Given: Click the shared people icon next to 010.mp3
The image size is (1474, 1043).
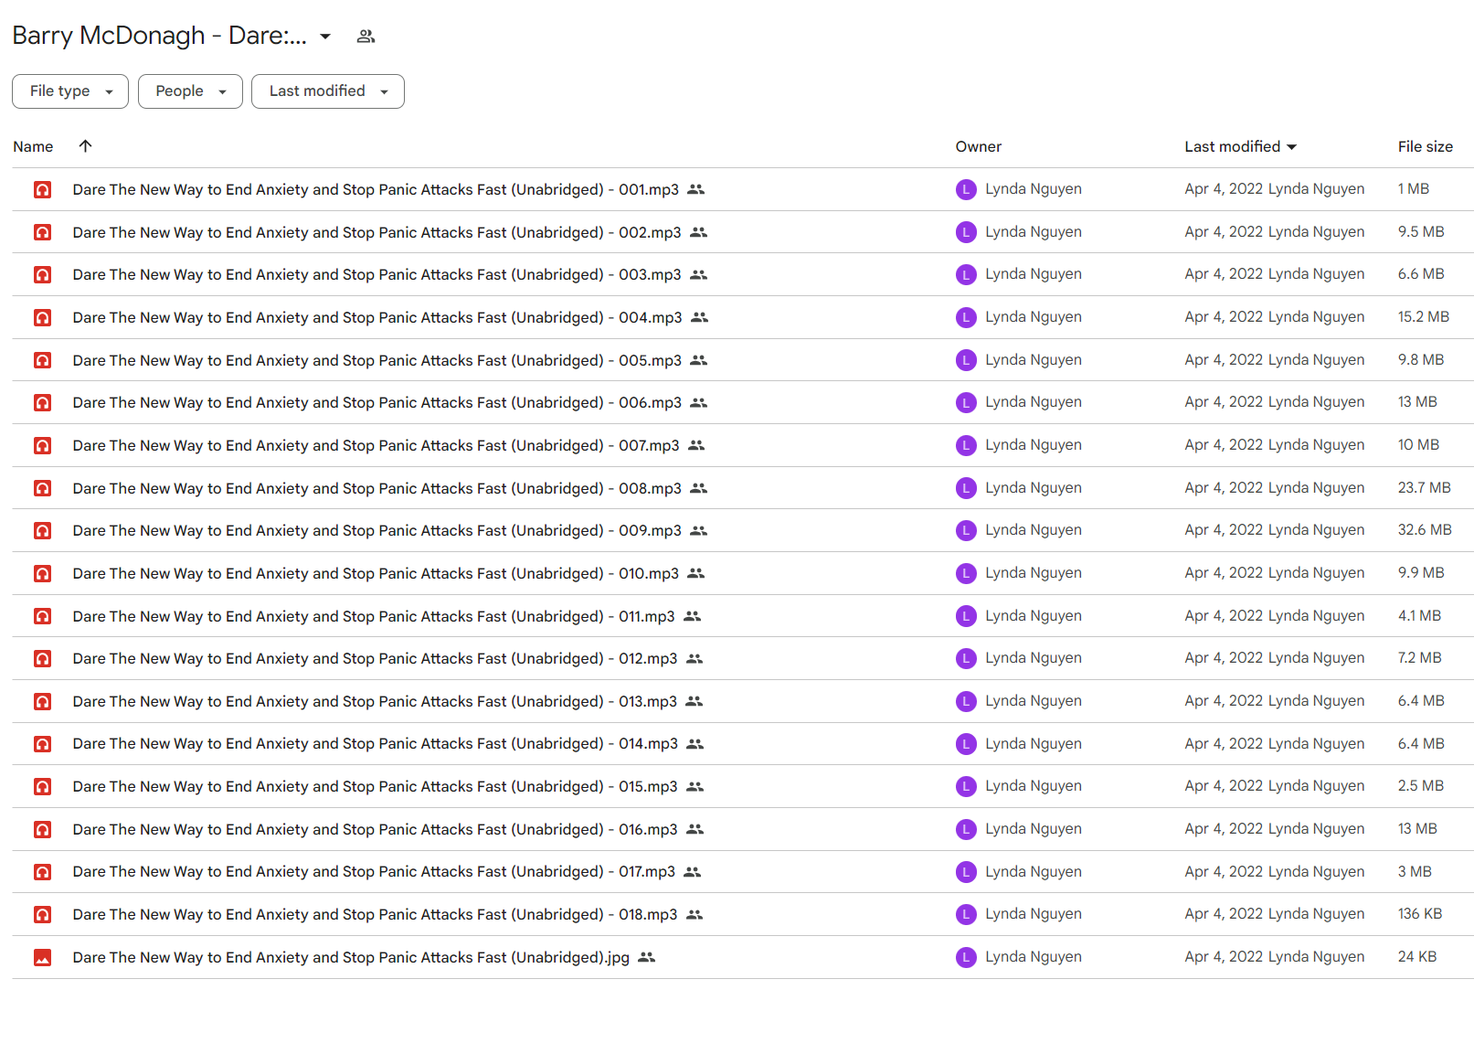Looking at the screenshot, I should [x=696, y=573].
